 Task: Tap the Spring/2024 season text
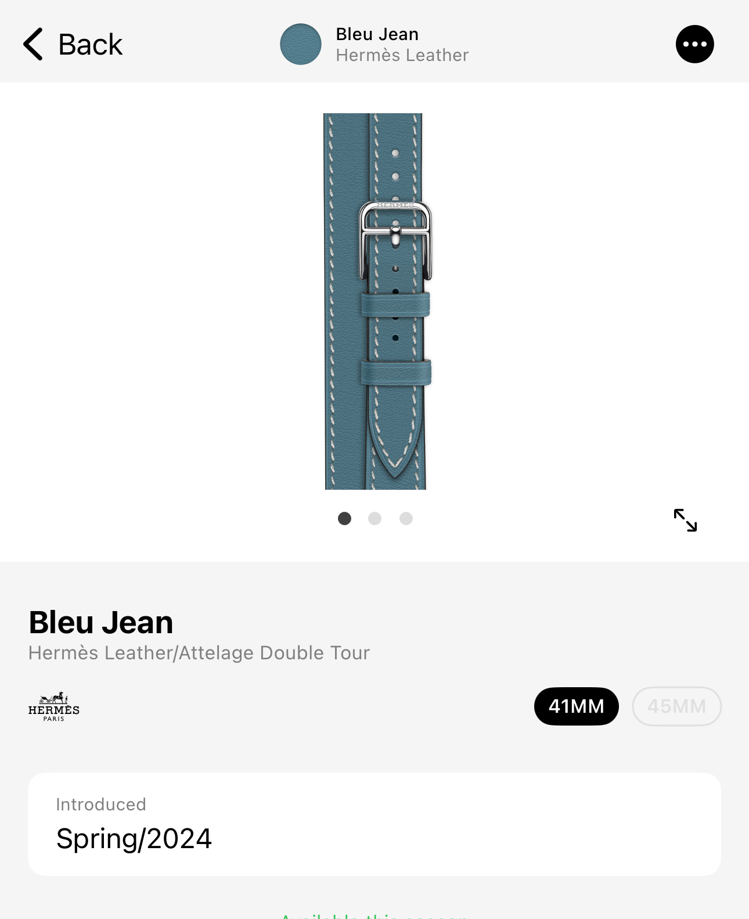(x=134, y=838)
